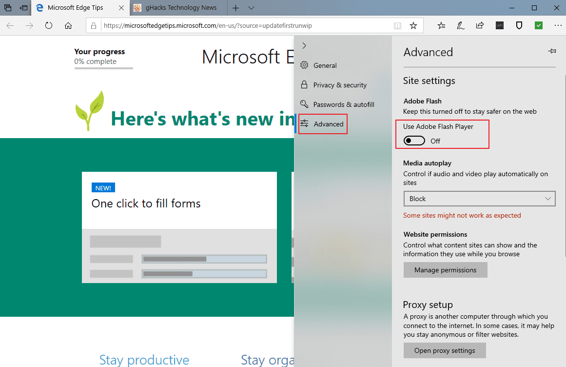Viewport: 566px width, 367px height.
Task: Close the Microsoft Edge Tips tab
Action: [x=121, y=8]
